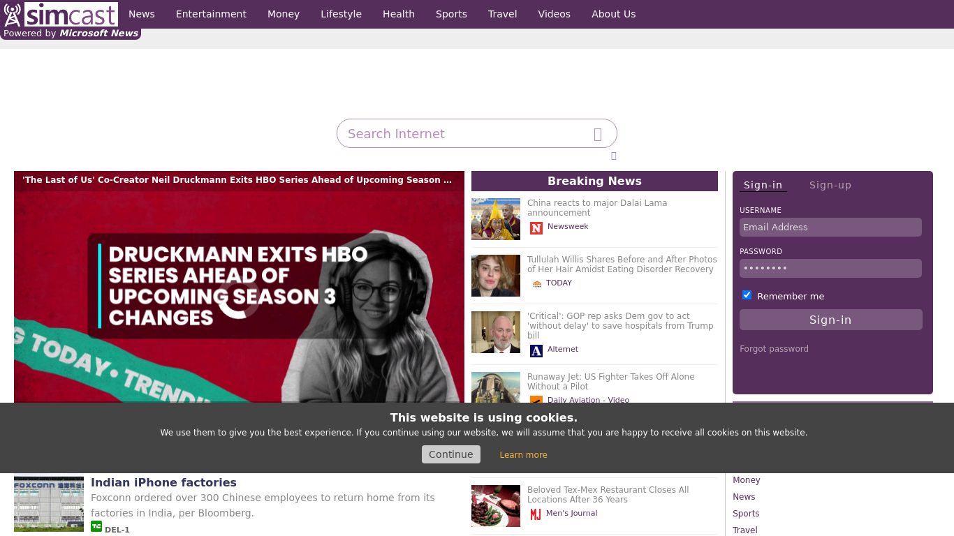Click the simcast logo

[x=60, y=14]
